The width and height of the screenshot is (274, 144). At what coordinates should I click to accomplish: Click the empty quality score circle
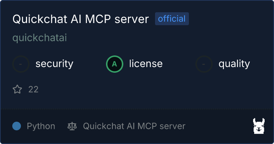[x=204, y=64]
